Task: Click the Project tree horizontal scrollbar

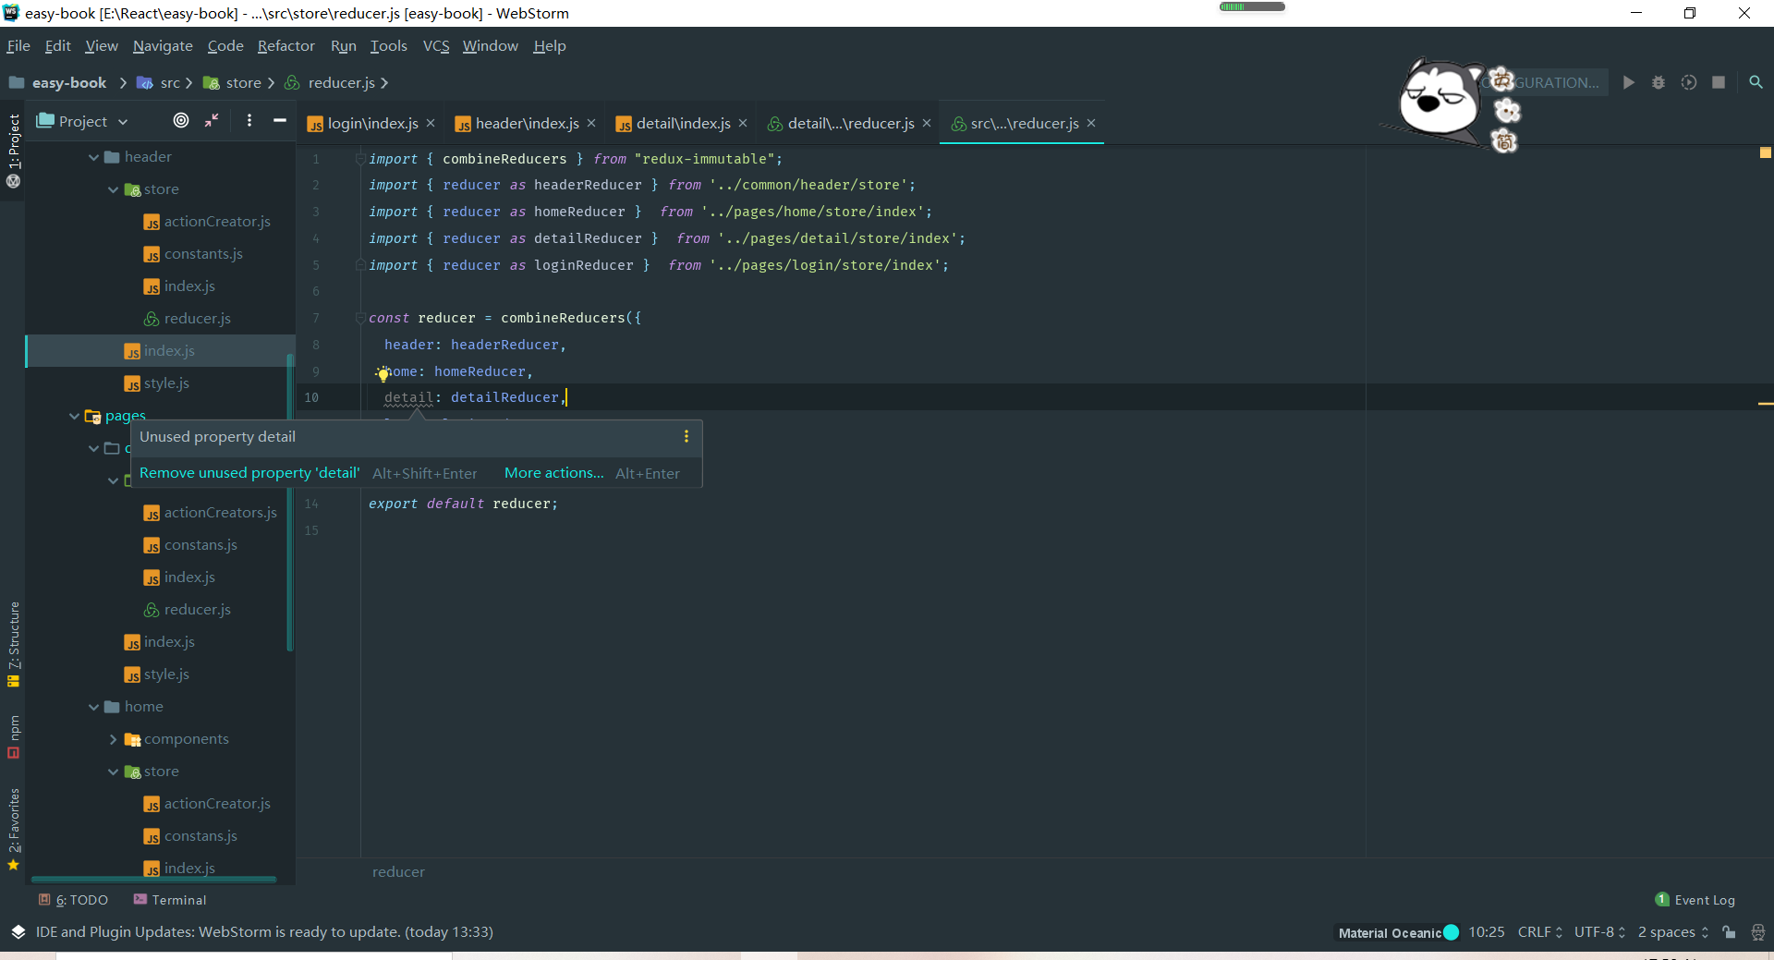Action: pyautogui.click(x=153, y=879)
